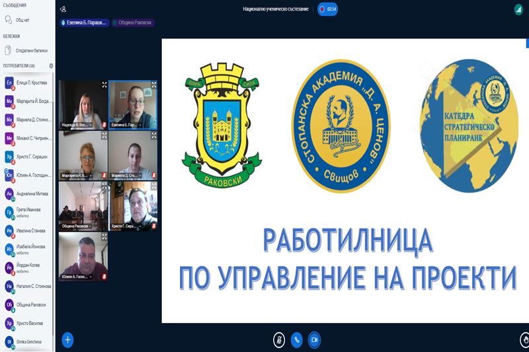Click the Община Раковски talking indicator chip
The height and width of the screenshot is (352, 529).
[x=133, y=22]
